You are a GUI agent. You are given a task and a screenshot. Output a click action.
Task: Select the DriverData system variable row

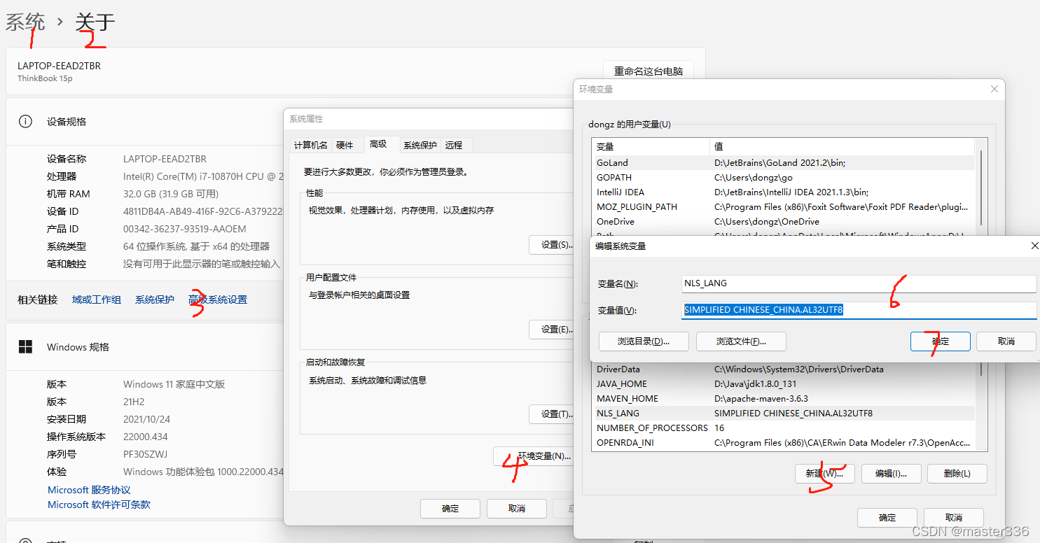[783, 369]
